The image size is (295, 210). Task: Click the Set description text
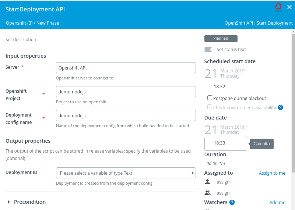[21, 40]
